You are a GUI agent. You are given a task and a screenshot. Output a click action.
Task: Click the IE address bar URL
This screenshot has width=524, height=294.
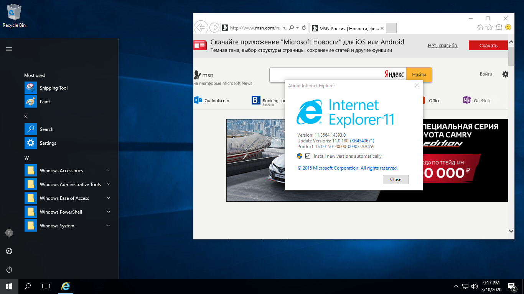[x=258, y=28]
